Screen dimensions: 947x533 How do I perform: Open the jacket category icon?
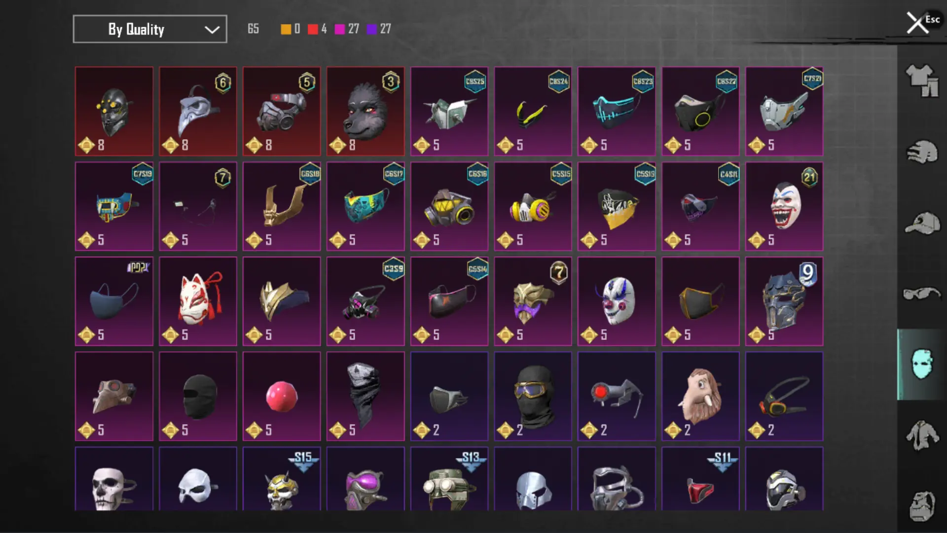click(x=921, y=435)
